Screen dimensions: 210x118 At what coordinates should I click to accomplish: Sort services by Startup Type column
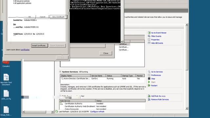128,76
